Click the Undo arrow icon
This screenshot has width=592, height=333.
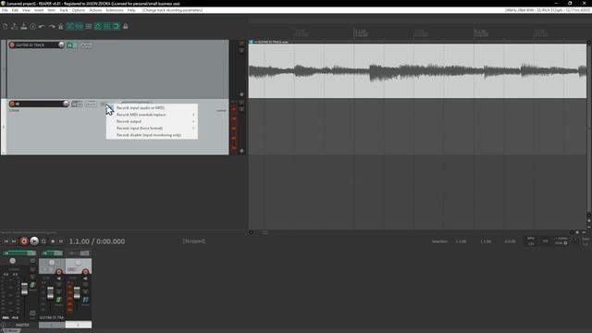pyautogui.click(x=42, y=26)
